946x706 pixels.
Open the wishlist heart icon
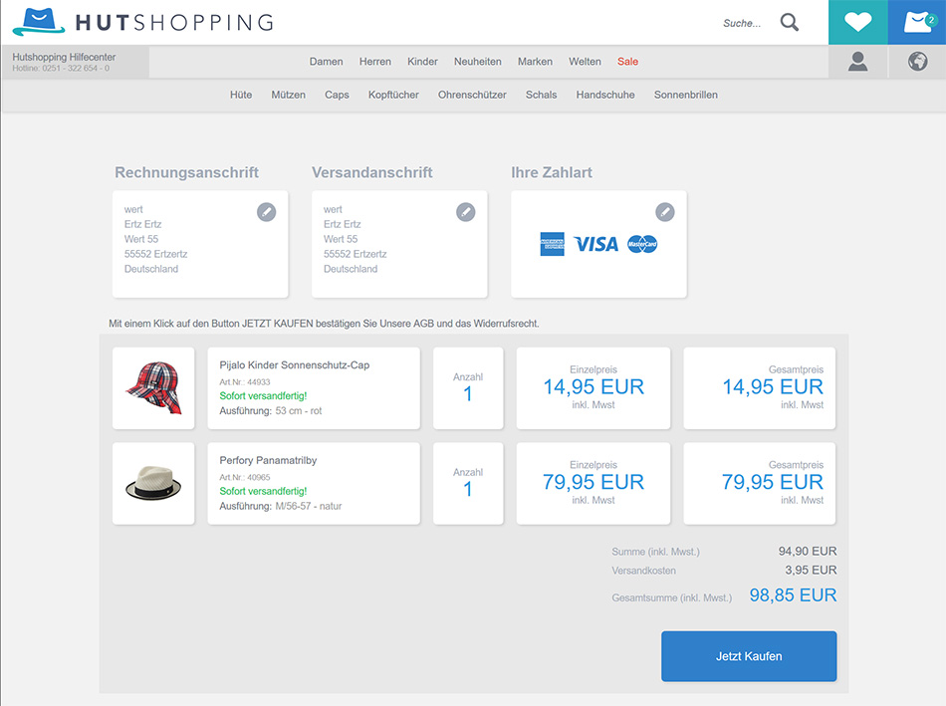[x=857, y=22]
